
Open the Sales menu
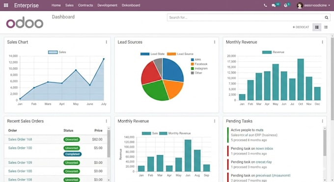69,5
